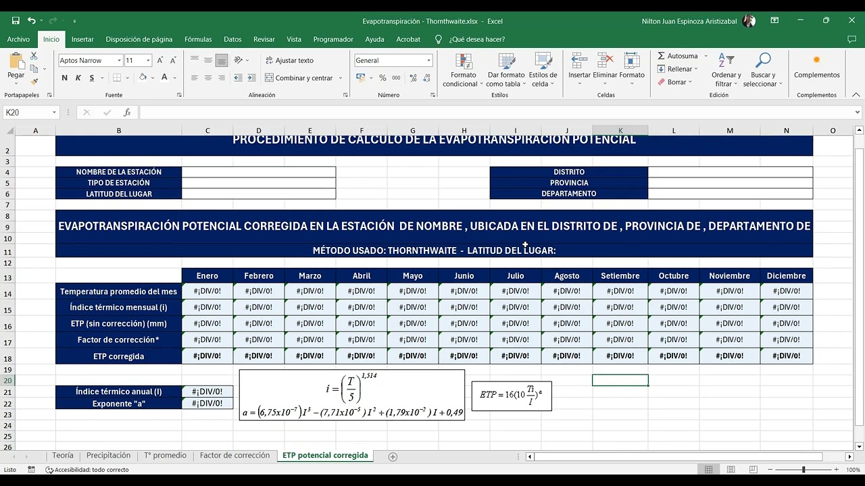Save the workbook with the floppy disk icon
This screenshot has width=865, height=486.
(x=16, y=21)
